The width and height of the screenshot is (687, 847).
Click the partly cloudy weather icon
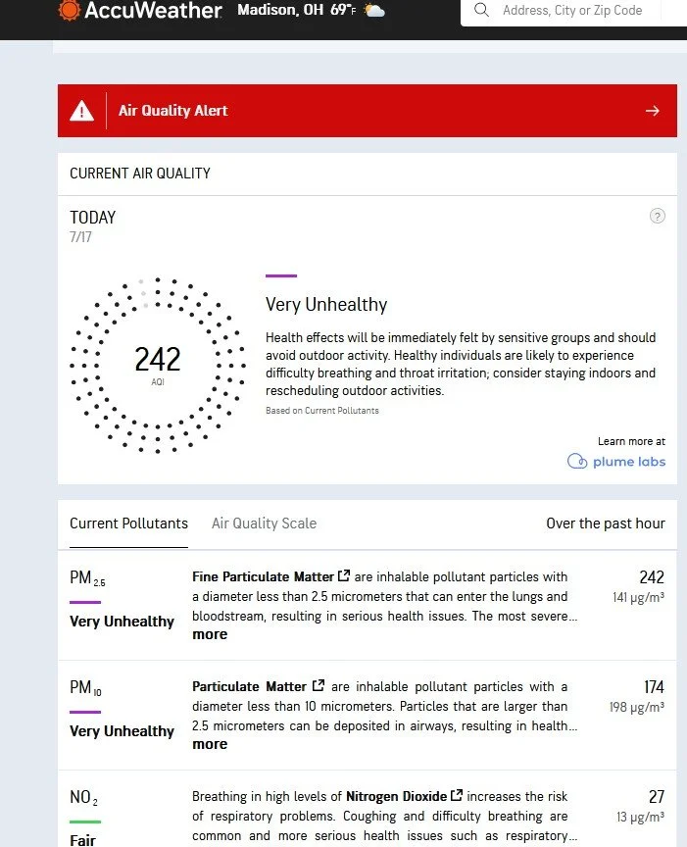(x=374, y=10)
